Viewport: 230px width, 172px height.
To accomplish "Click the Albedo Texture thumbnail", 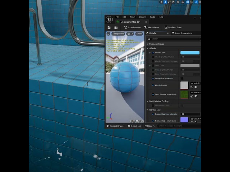I will pos(184,85).
